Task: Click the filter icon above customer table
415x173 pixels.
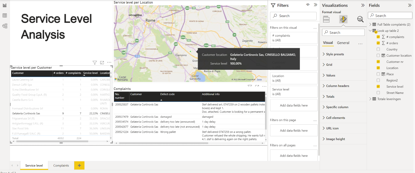Action: [95, 63]
